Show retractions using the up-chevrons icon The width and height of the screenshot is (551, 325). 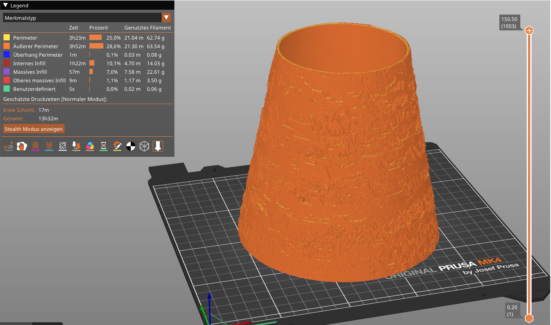[35, 146]
